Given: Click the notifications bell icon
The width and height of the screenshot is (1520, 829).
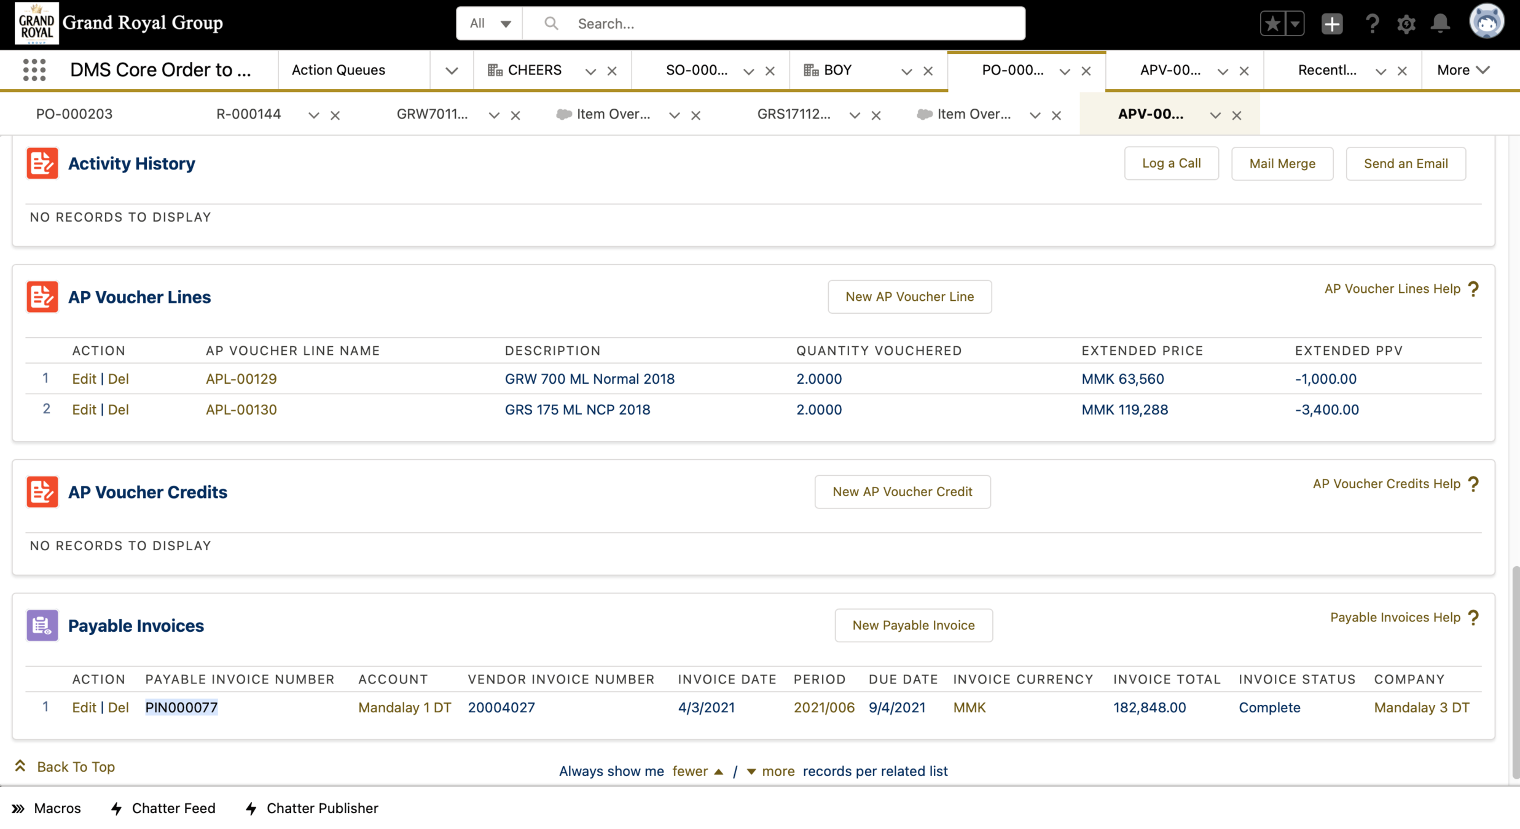Looking at the screenshot, I should tap(1440, 24).
